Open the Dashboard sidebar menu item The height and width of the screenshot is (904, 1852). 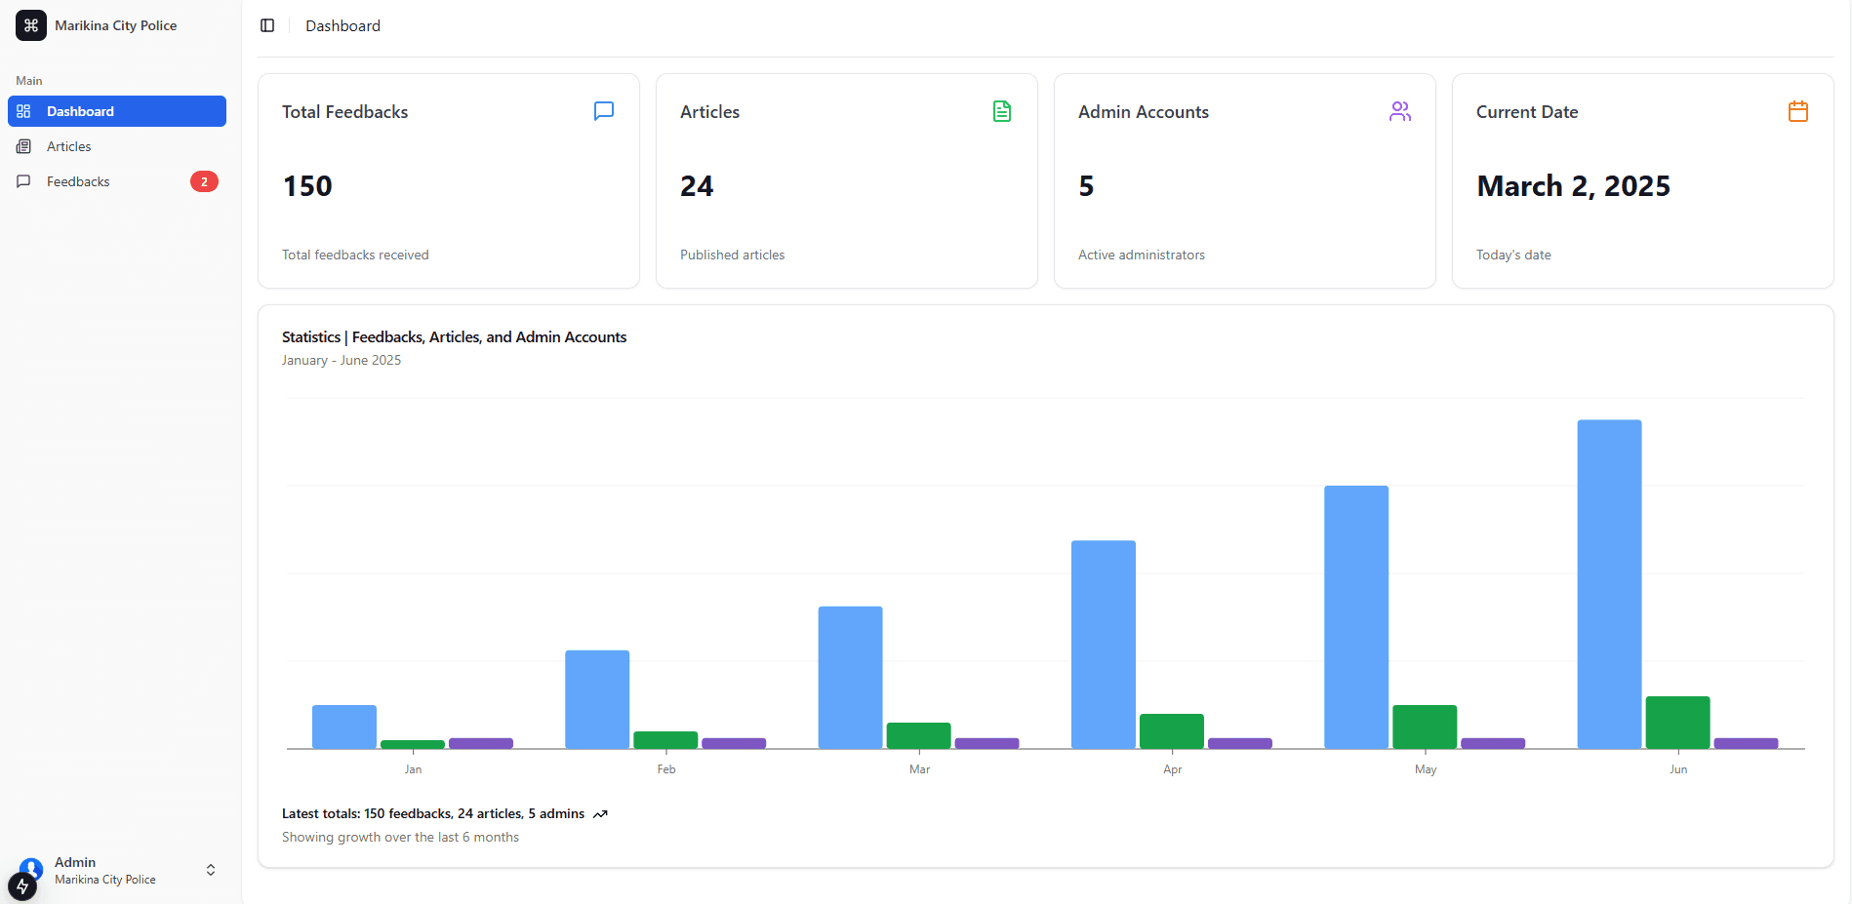pyautogui.click(x=117, y=111)
